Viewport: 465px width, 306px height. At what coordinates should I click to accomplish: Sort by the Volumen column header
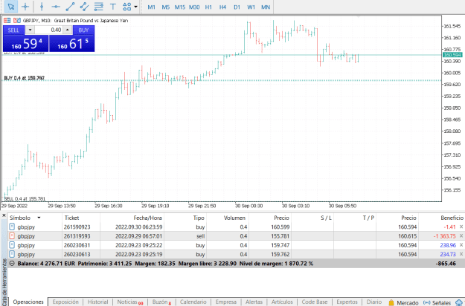pyautogui.click(x=234, y=218)
